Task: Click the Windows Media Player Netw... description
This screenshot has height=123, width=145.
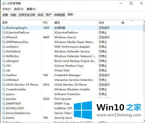Action: pyautogui.click(x=74, y=42)
